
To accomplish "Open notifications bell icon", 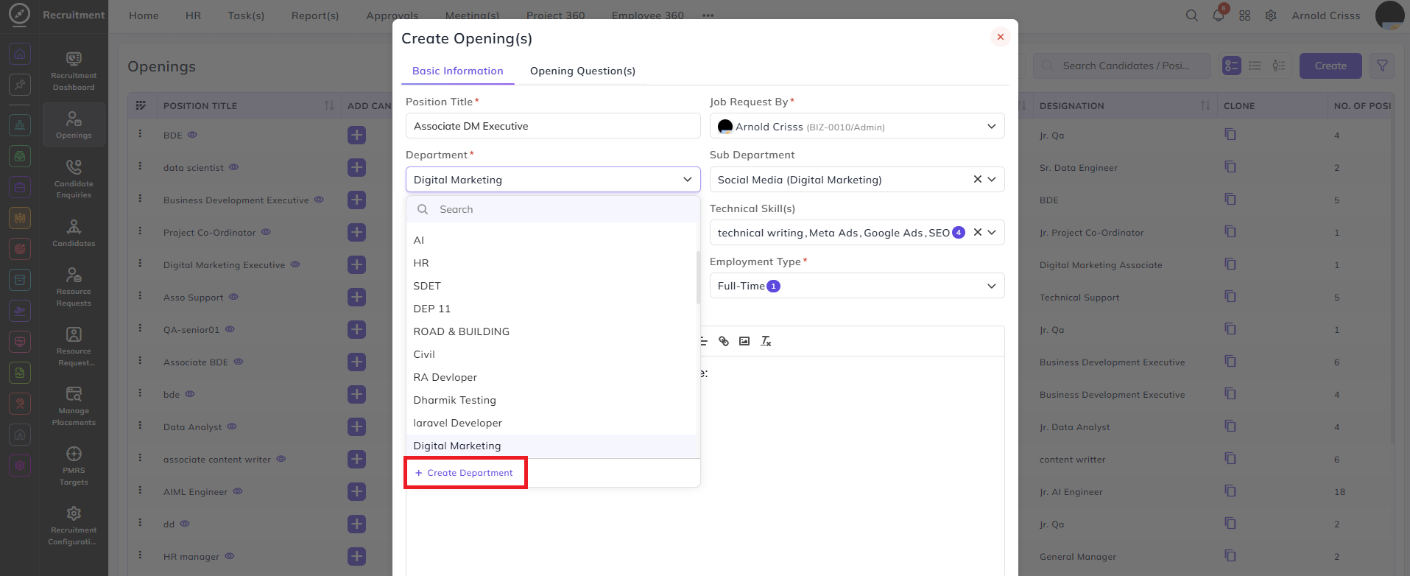I will tap(1219, 15).
